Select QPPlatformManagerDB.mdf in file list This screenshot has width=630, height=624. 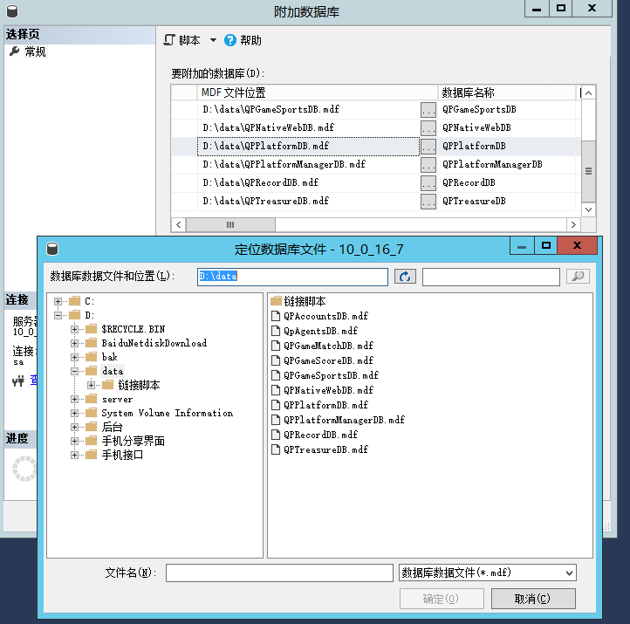pos(344,421)
